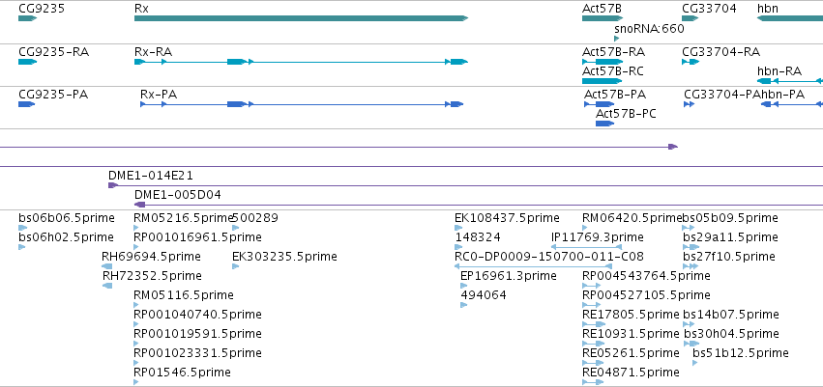Image resolution: width=823 pixels, height=387 pixels.
Task: Click the Act57B-RC transcript glyph
Action: pos(603,81)
